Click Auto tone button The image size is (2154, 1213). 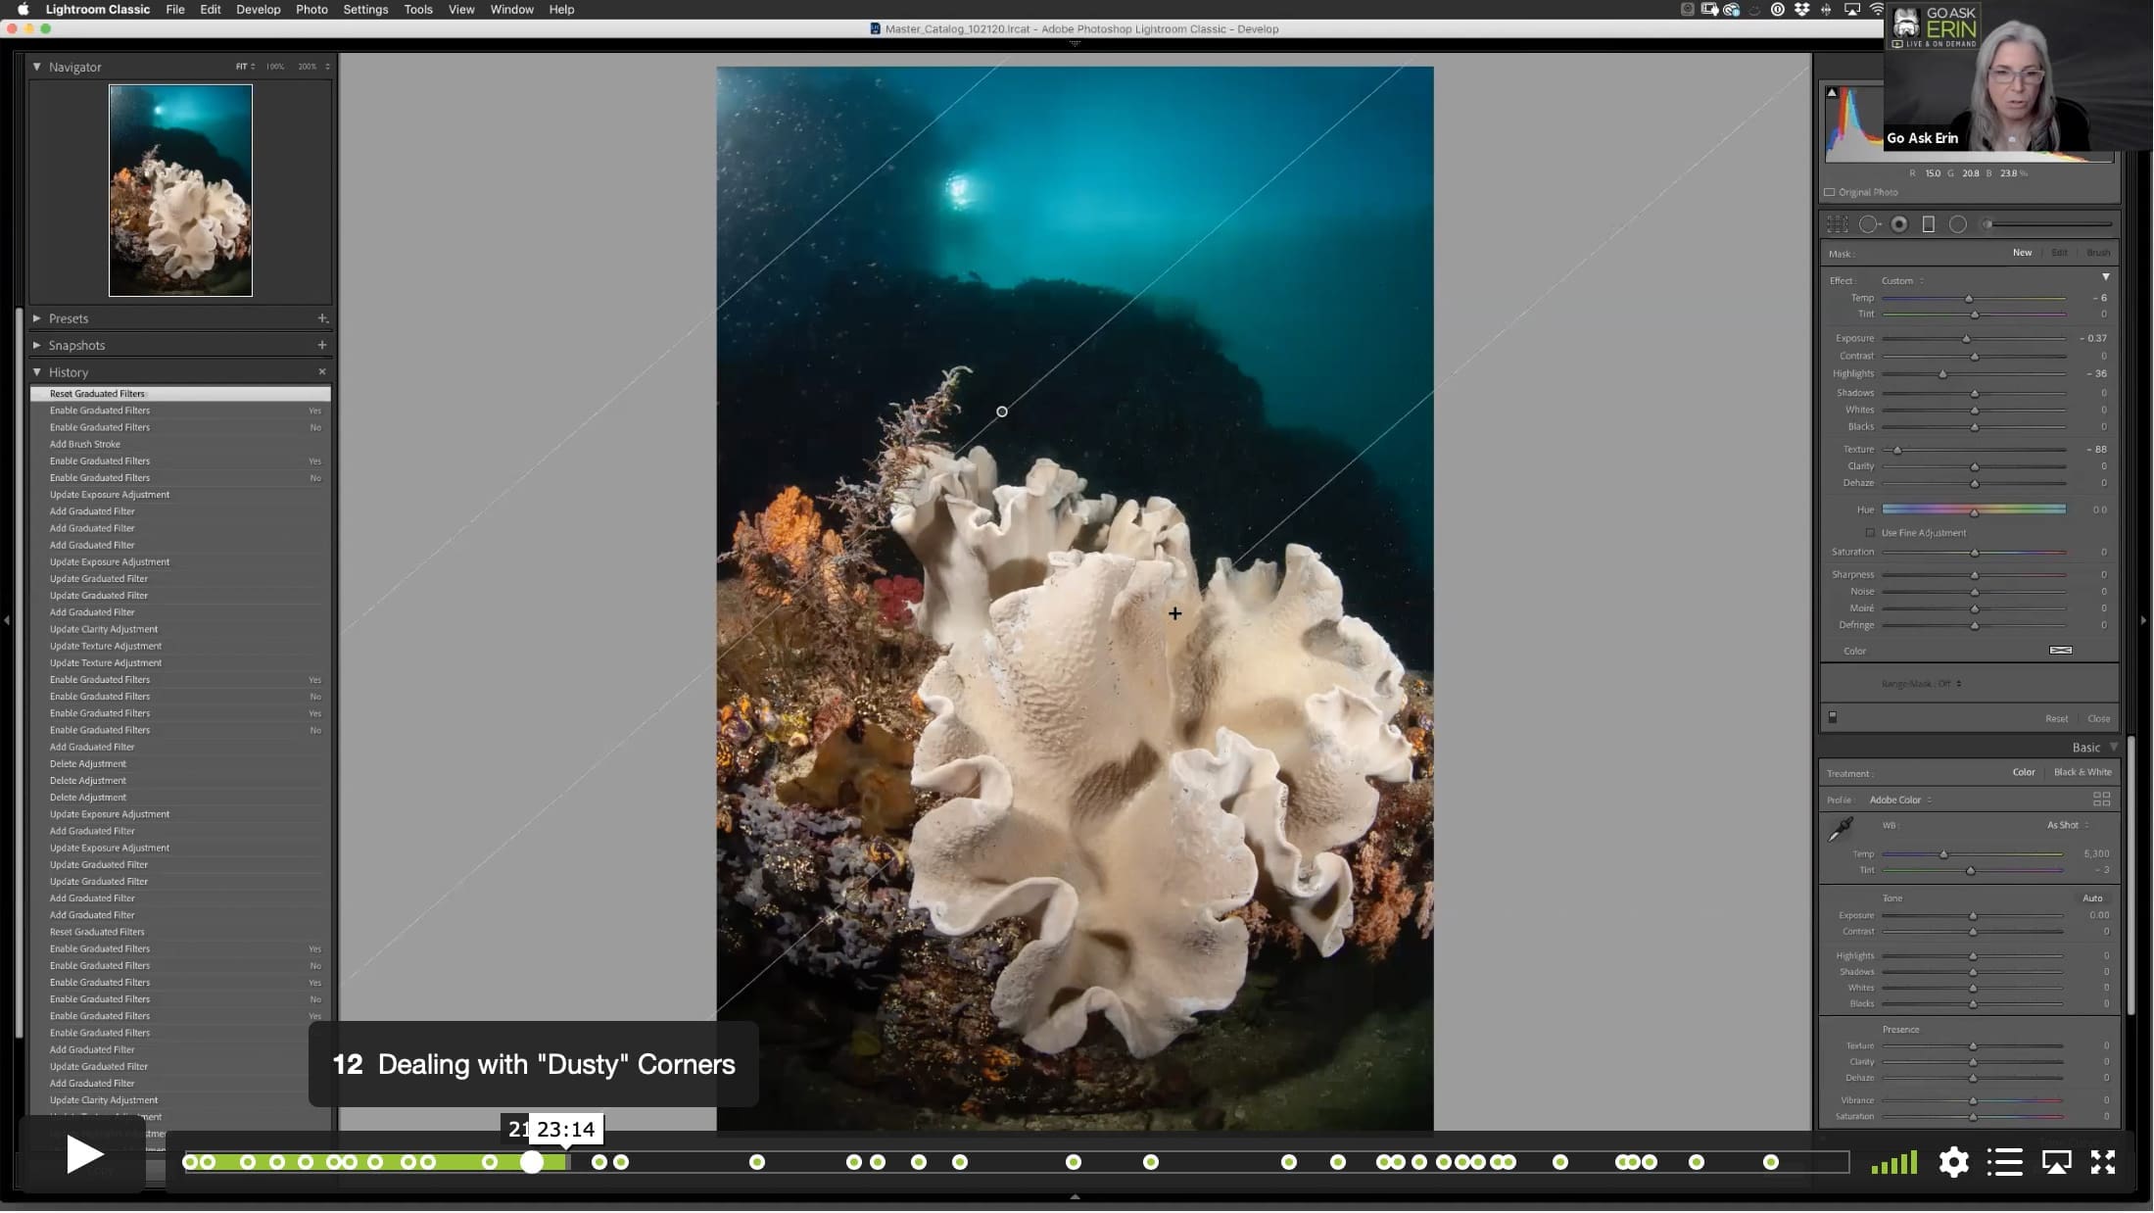2092,898
